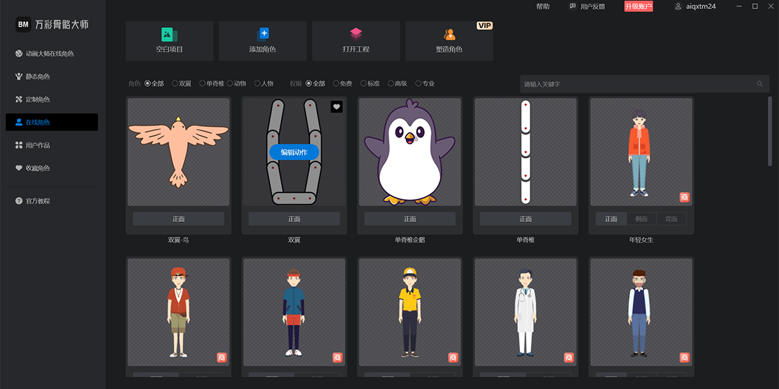The image size is (779, 389).
Task: Click the heart favorite icon on 双翼 card
Action: click(336, 107)
